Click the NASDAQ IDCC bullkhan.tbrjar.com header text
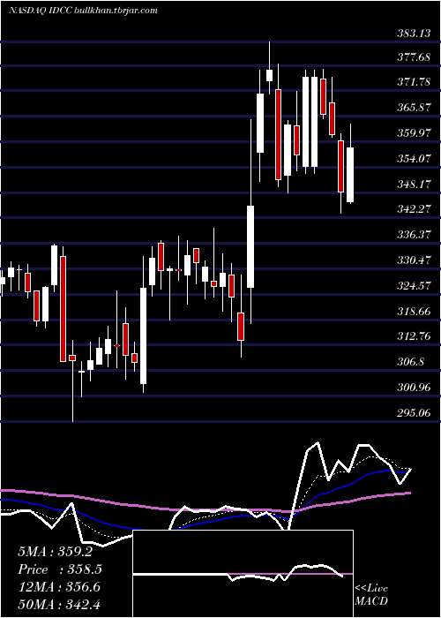Image resolution: width=441 pixels, height=618 pixels. tap(83, 11)
